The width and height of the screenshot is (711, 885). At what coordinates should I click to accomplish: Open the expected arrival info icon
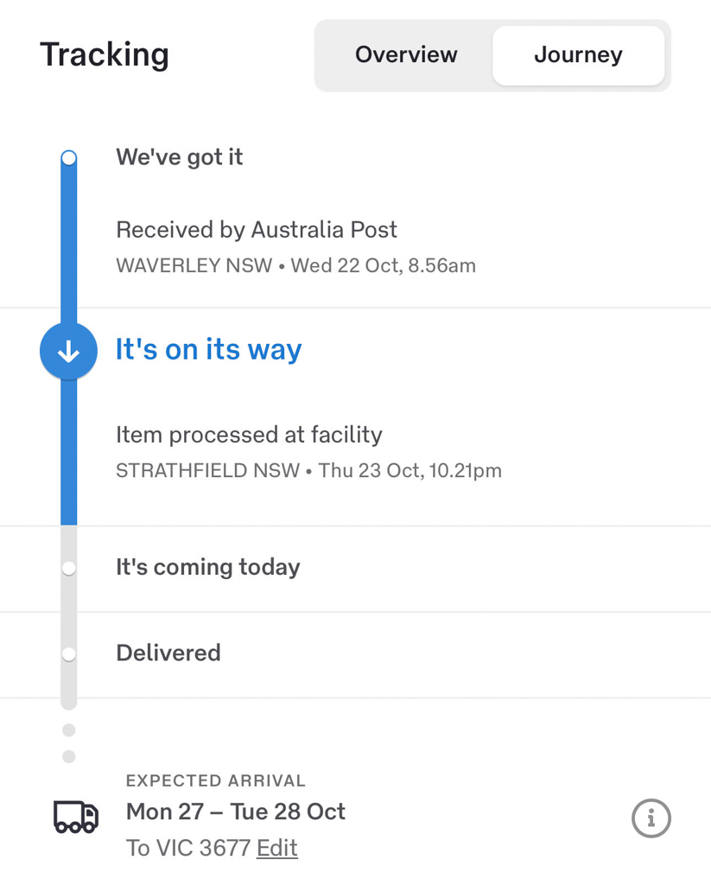point(651,818)
